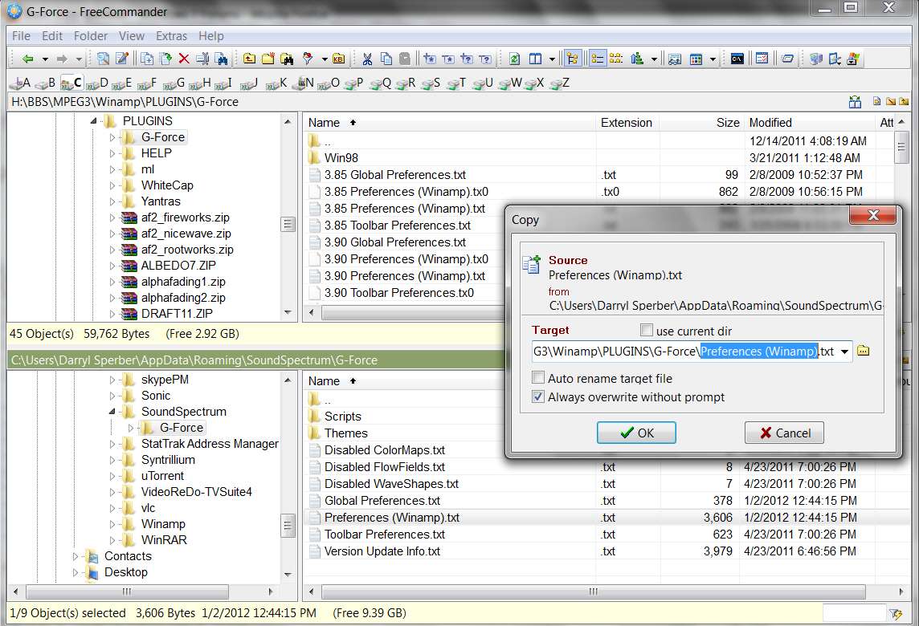Uncheck 'Always overwrite without prompt'

[537, 396]
